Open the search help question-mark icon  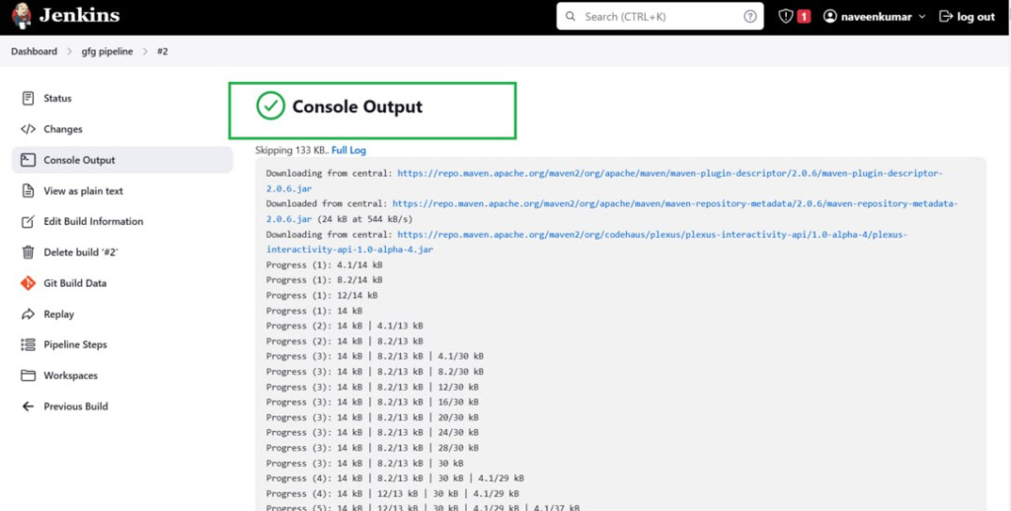pos(750,17)
